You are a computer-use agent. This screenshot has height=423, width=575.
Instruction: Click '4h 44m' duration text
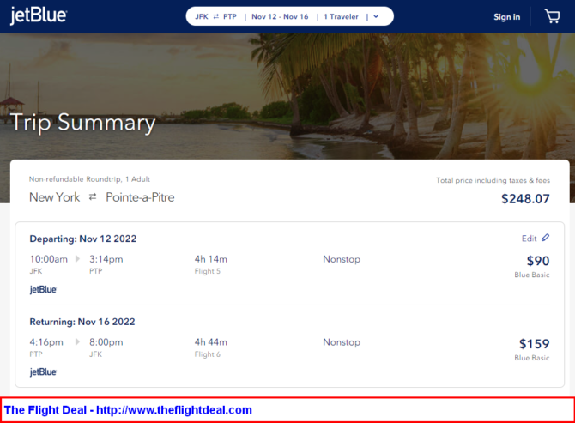tap(211, 342)
